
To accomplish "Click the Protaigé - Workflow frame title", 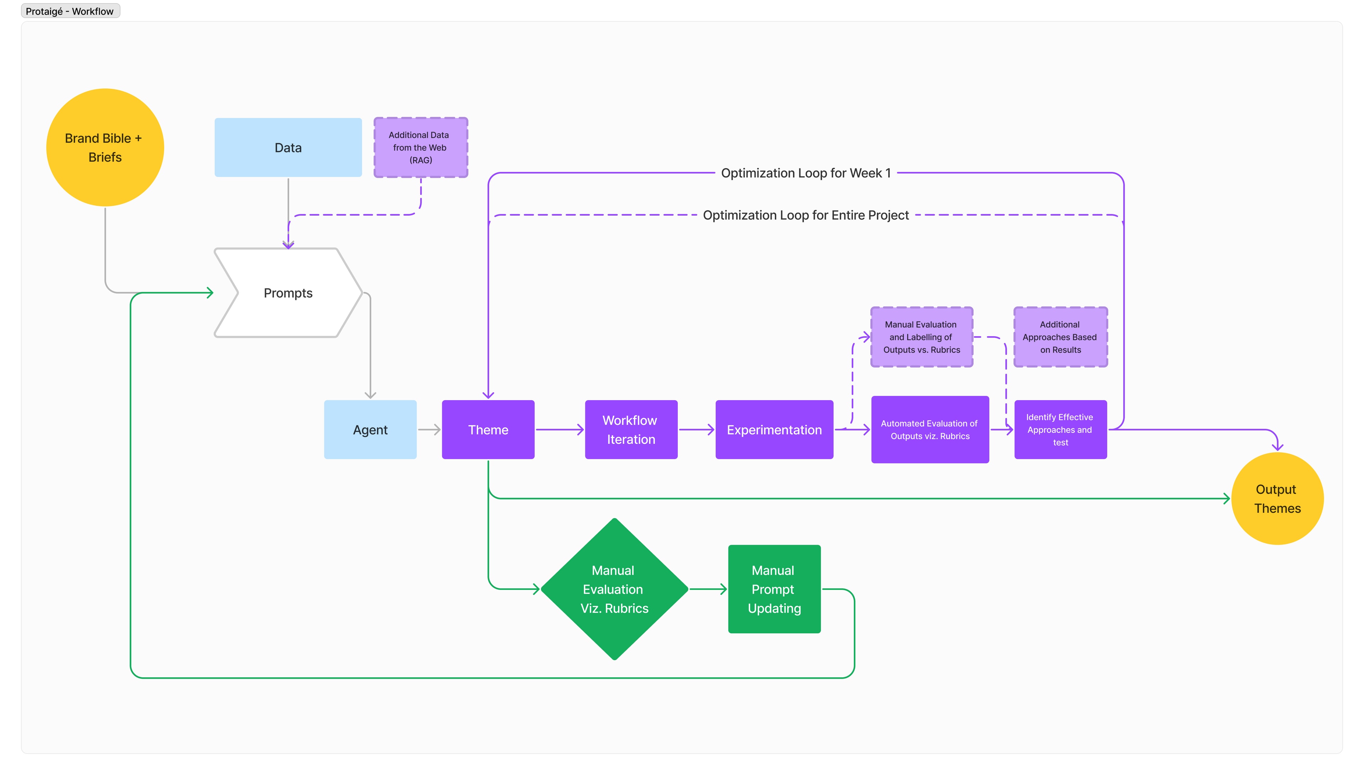I will pos(70,11).
